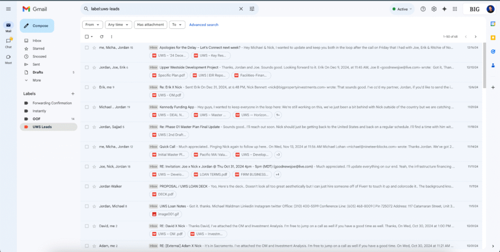Open the Settings gear icon
The width and height of the screenshot is (500, 252).
point(434,9)
